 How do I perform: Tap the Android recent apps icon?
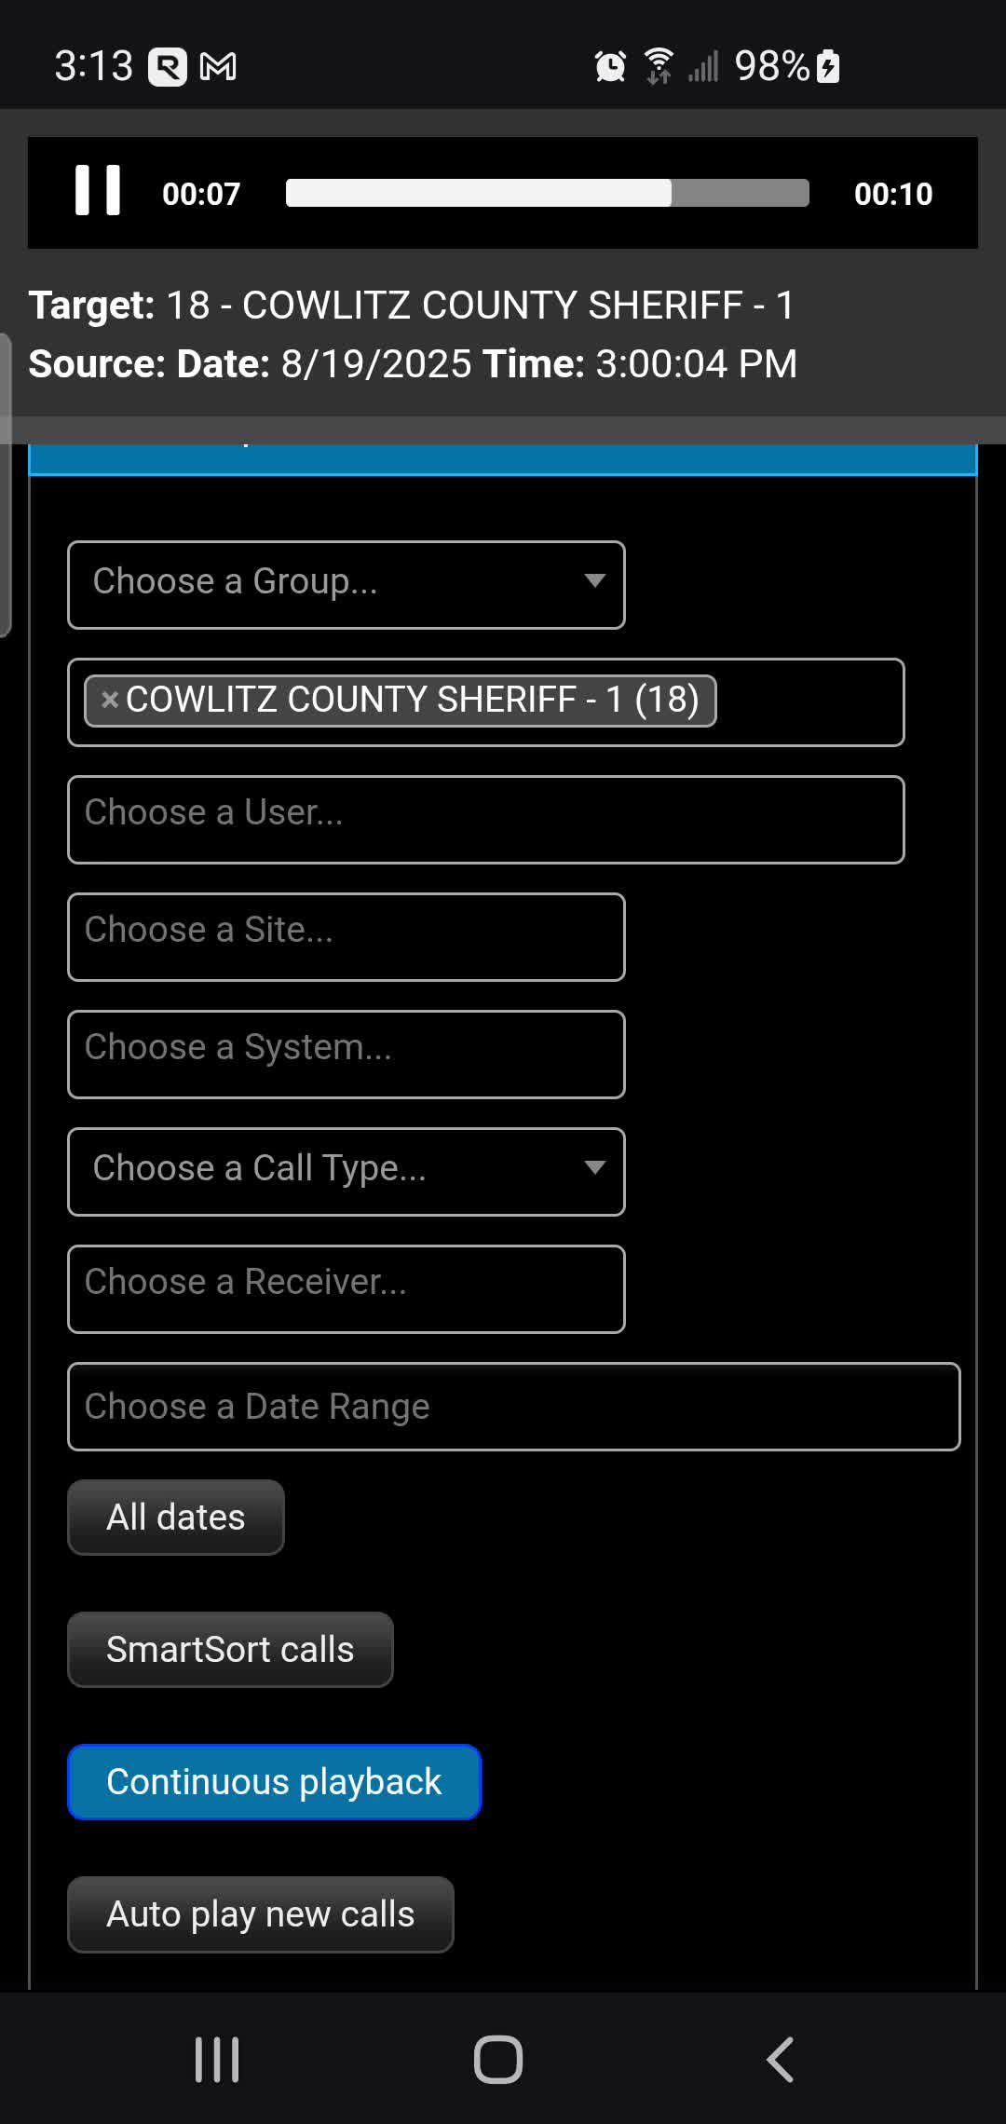pos(217,2059)
